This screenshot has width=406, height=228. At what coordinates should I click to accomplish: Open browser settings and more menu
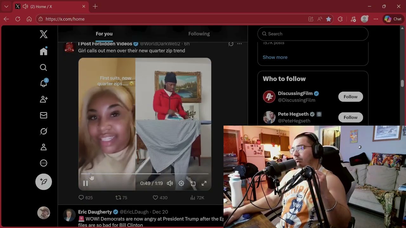coord(376,19)
